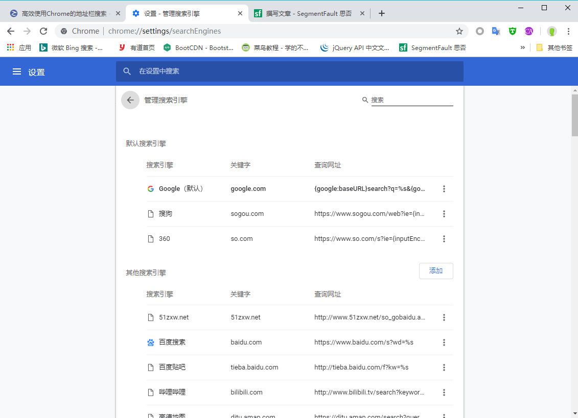578x418 pixels.
Task: Open the user profile avatar icon
Action: (551, 31)
